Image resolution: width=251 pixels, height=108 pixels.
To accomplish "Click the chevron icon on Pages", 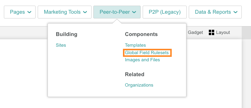I will (x=29, y=12).
